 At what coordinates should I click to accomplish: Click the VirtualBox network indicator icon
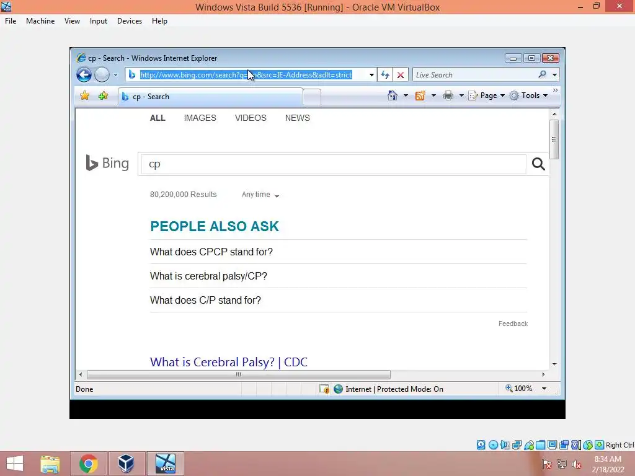(x=517, y=445)
